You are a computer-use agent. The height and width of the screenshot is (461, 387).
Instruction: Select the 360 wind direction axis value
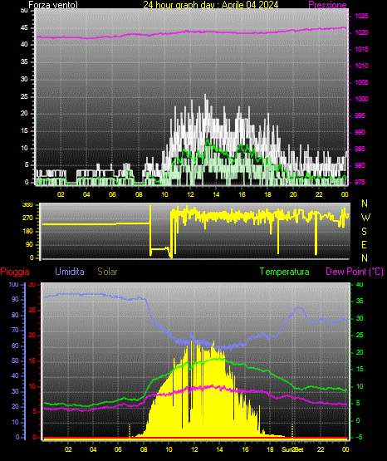coord(27,205)
